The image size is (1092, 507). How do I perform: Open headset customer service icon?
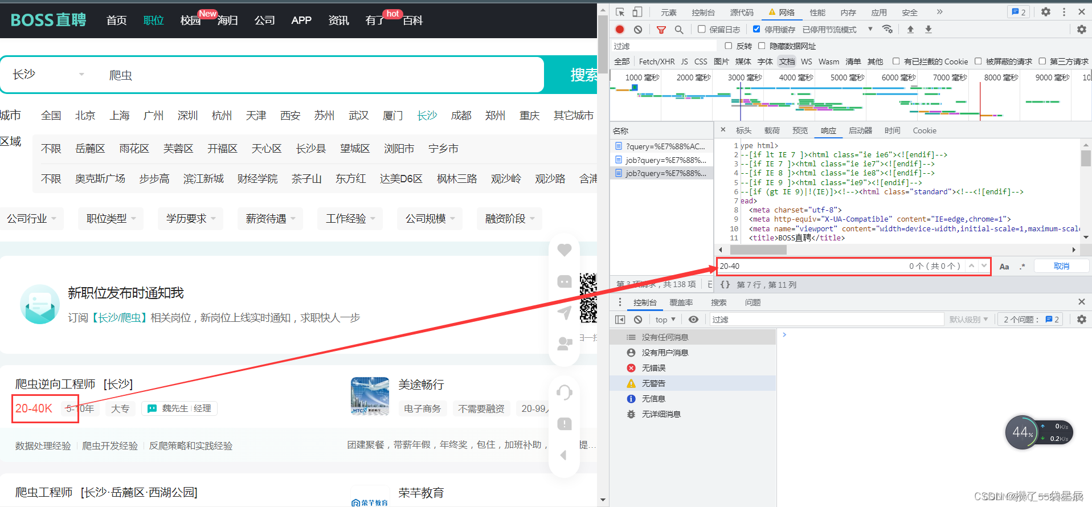(x=565, y=392)
